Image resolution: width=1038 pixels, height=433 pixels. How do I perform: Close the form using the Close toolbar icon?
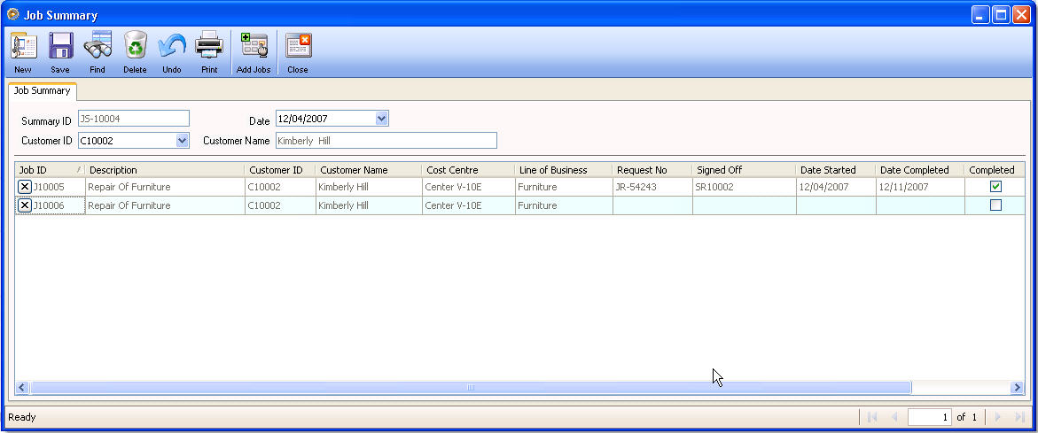(298, 46)
